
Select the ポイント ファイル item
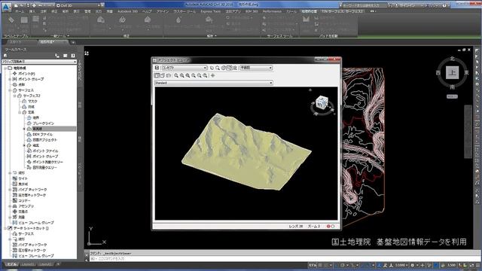[45, 151]
